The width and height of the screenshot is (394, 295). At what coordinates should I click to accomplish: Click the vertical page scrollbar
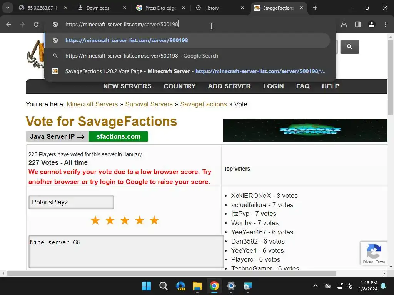pos(390,78)
